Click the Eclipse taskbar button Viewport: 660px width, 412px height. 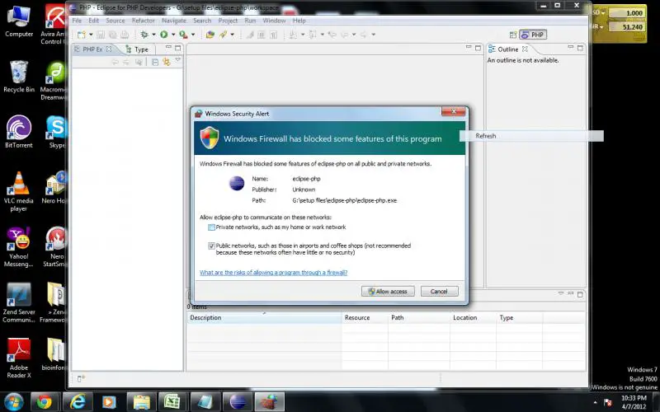(x=237, y=402)
